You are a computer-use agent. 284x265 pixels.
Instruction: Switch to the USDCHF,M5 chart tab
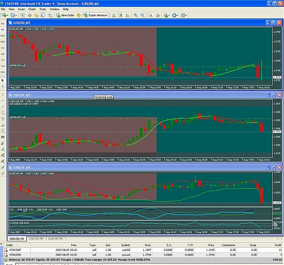pyautogui.click(x=36, y=239)
